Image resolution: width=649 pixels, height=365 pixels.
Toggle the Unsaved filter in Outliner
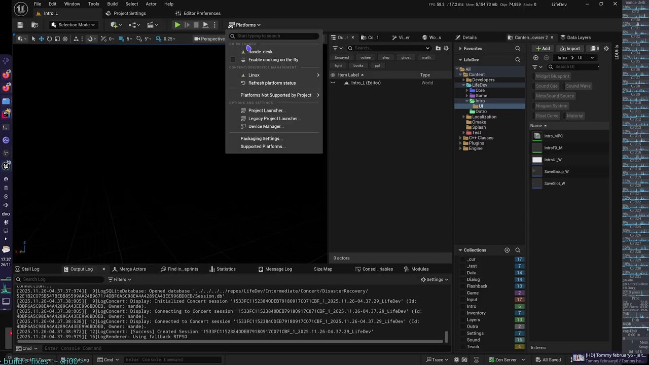click(342, 57)
